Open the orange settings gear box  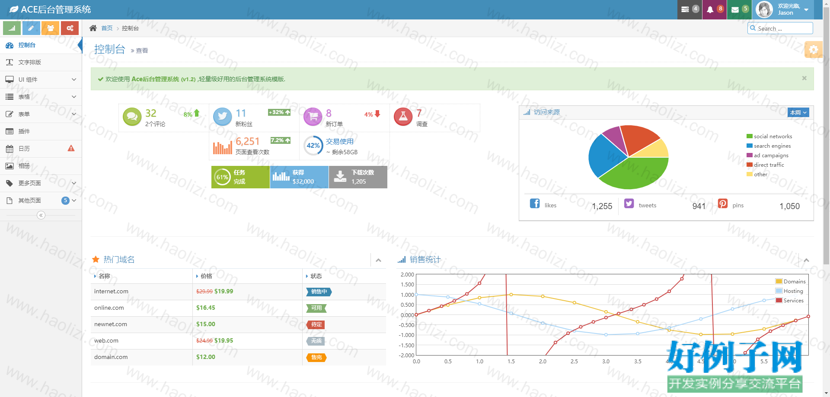click(814, 50)
